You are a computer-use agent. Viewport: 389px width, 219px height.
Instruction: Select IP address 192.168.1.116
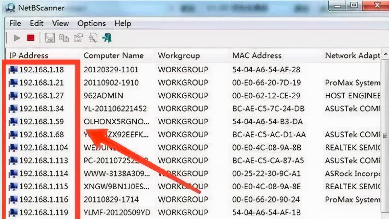(44, 199)
